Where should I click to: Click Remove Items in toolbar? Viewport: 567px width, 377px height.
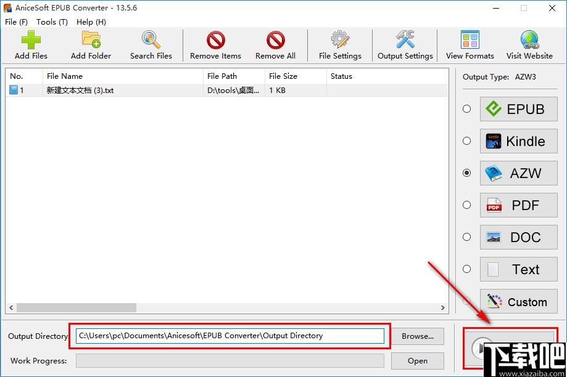215,45
